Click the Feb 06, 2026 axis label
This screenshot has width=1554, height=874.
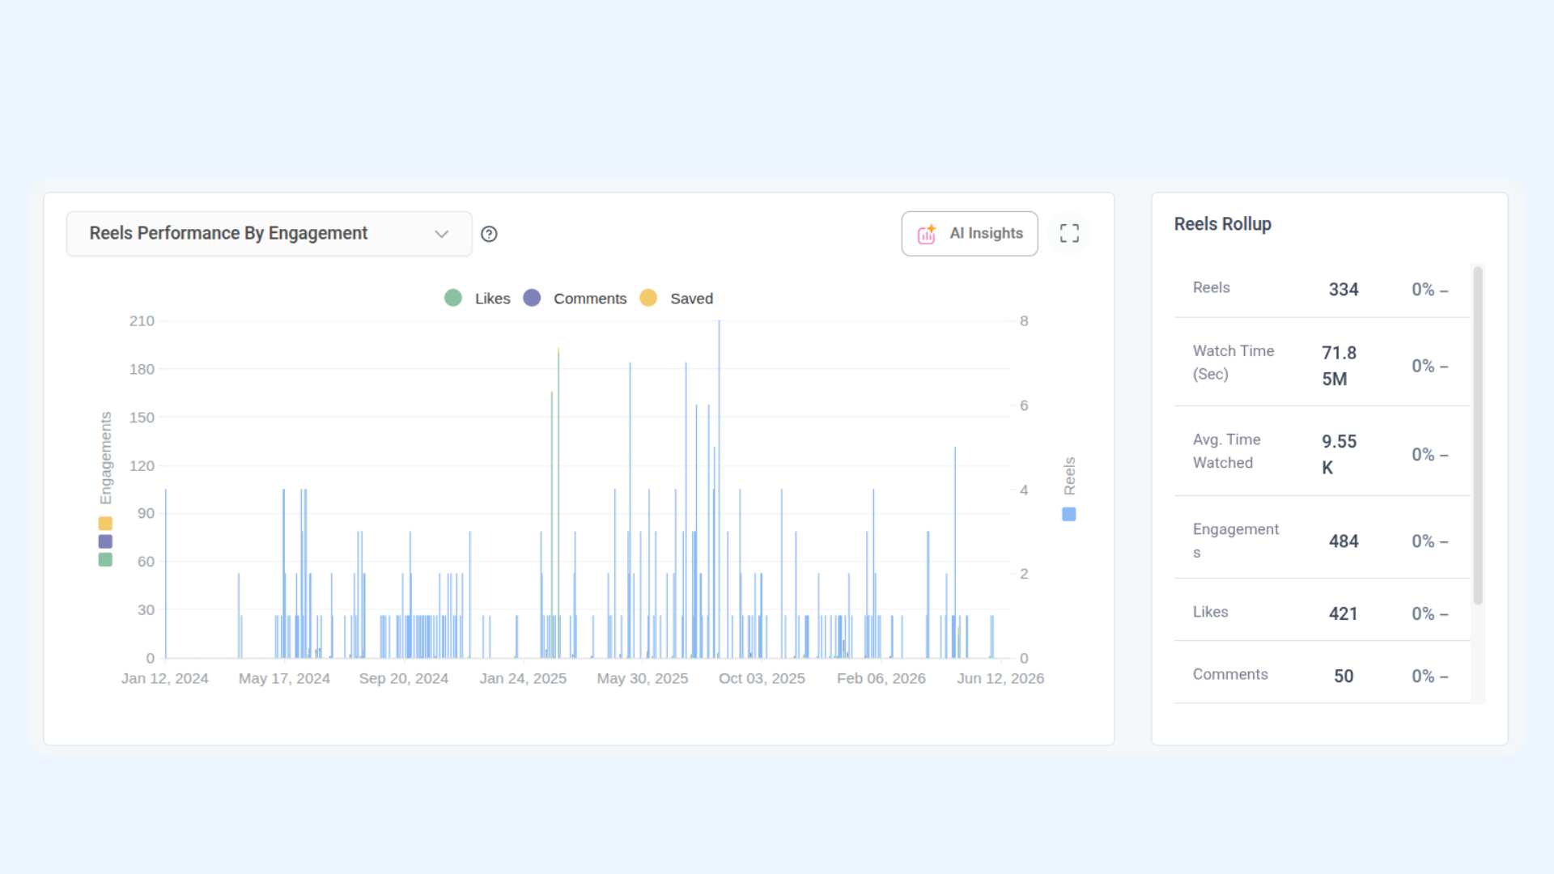[881, 679]
